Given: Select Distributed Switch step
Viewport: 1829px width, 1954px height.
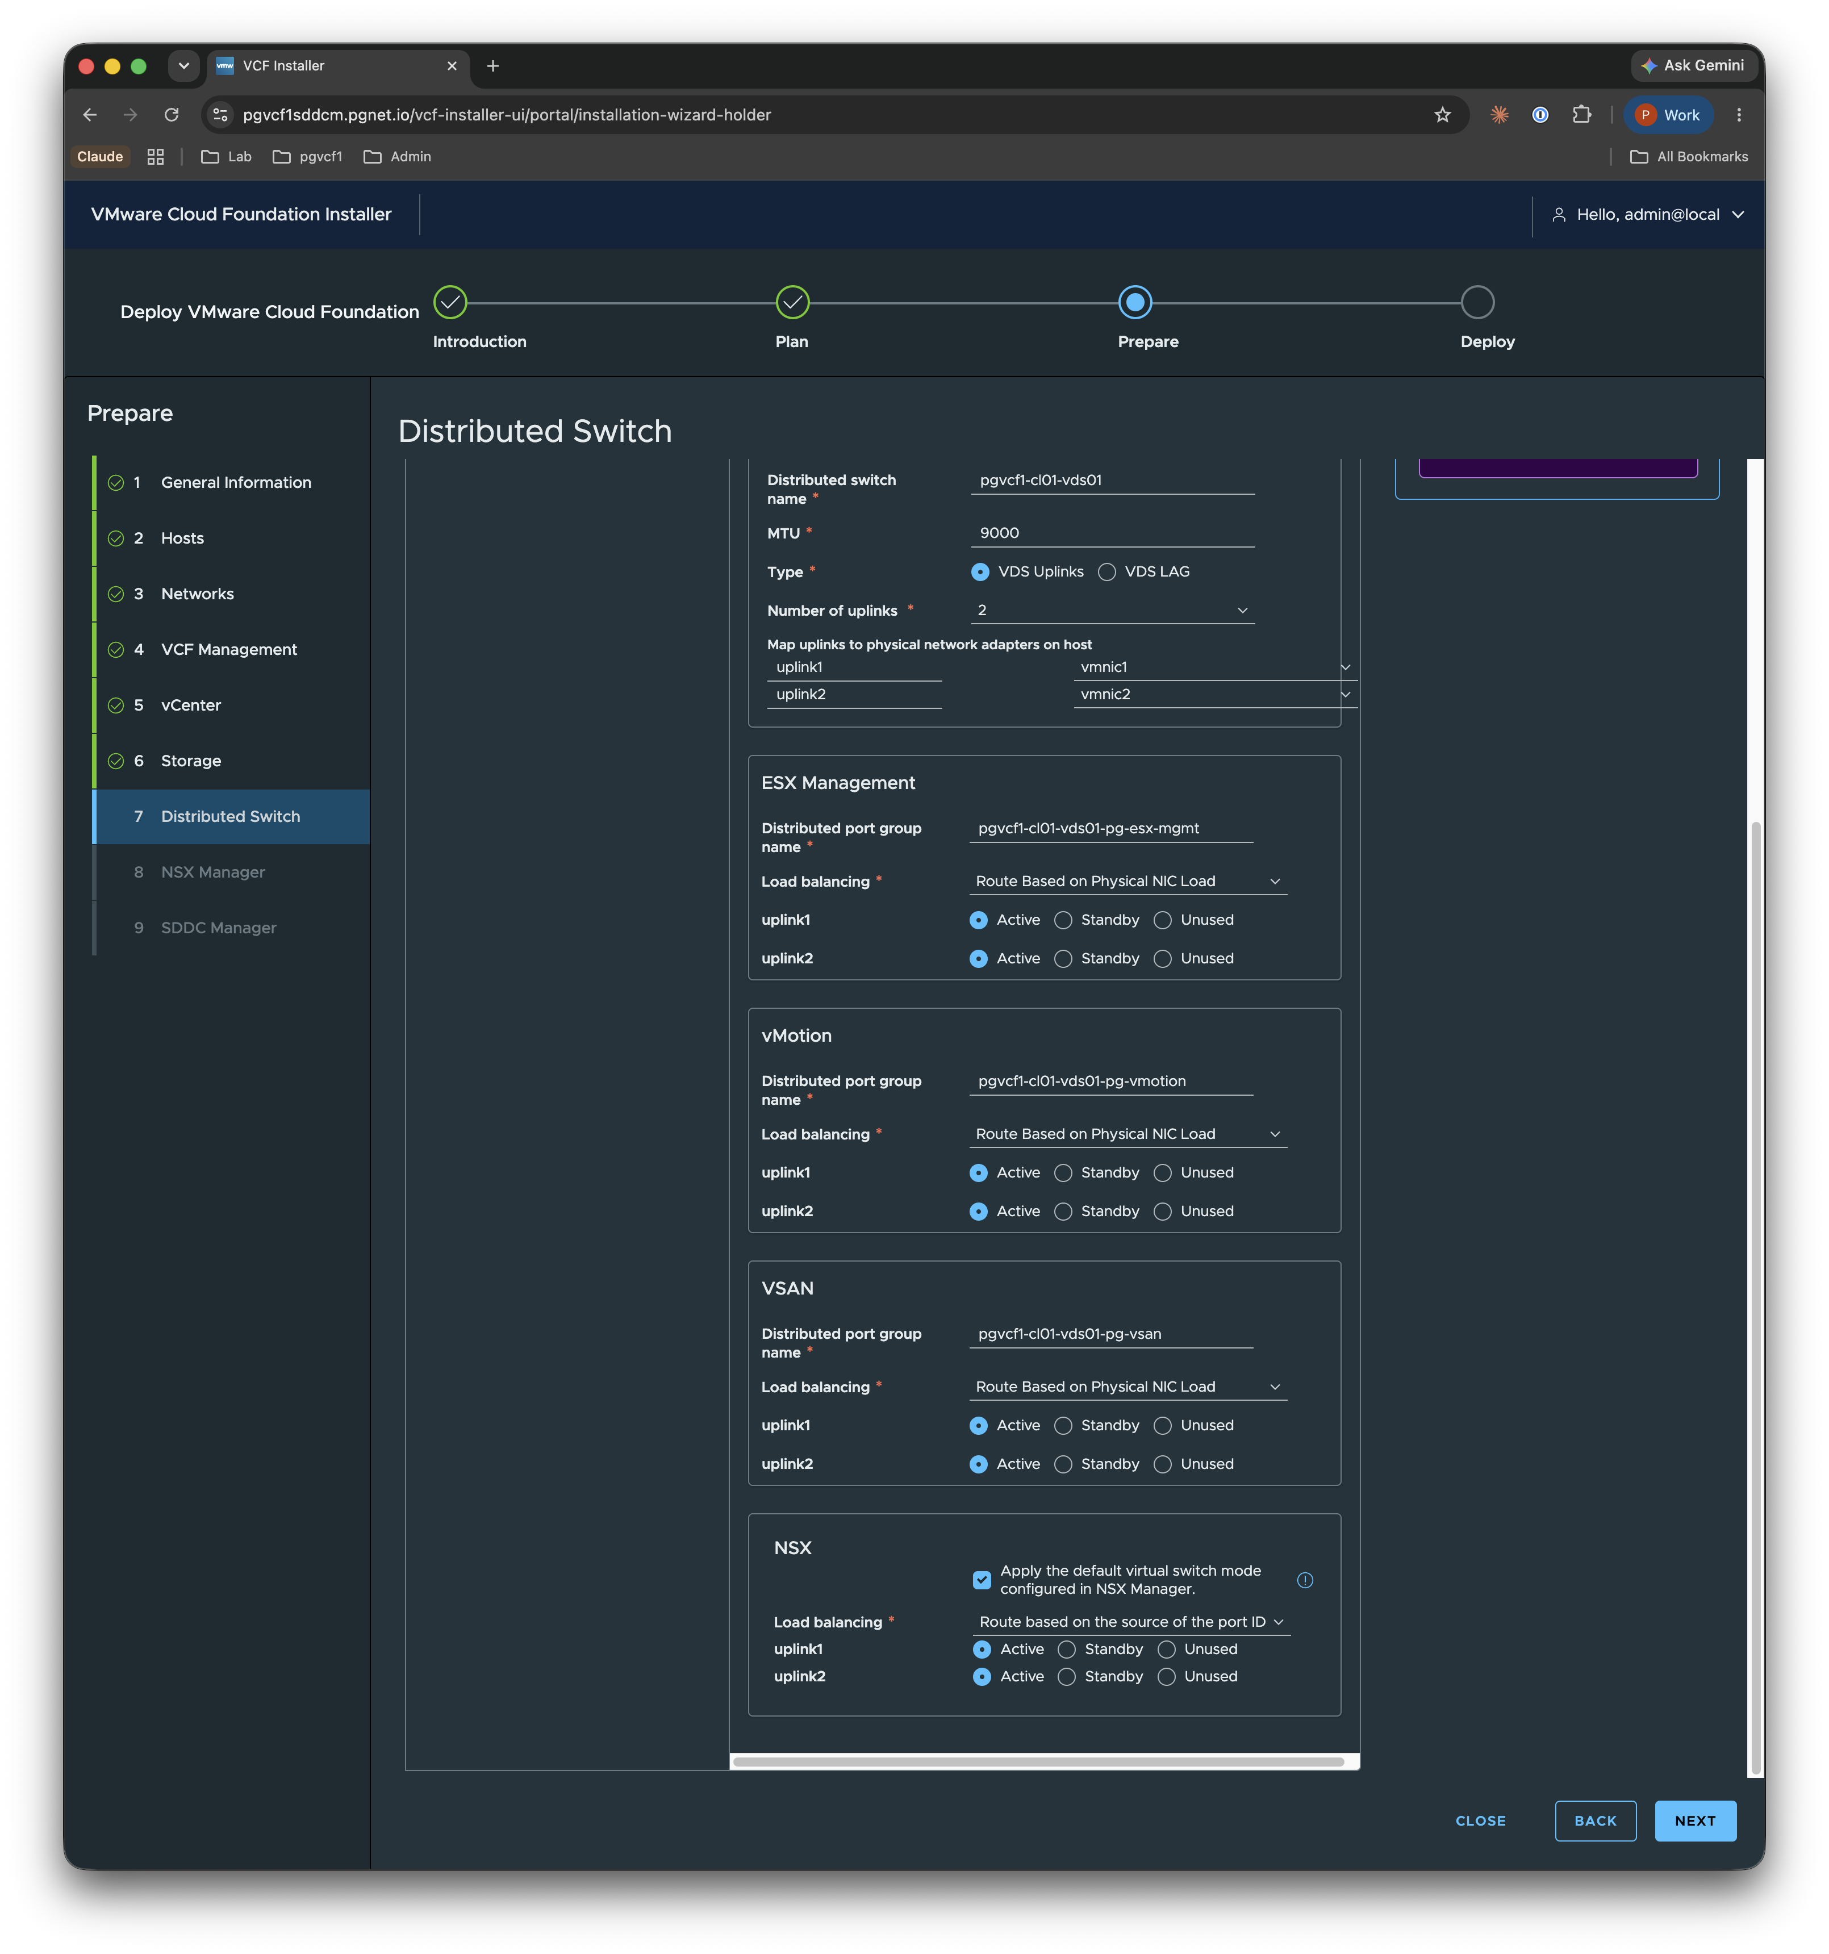Looking at the screenshot, I should (231, 817).
